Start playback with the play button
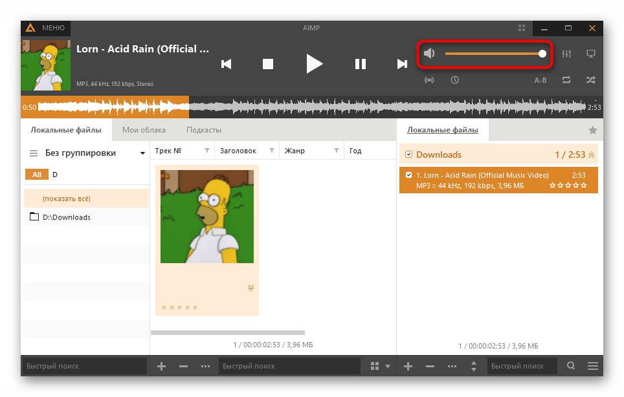Viewport: 624px width, 397px height. coord(314,64)
